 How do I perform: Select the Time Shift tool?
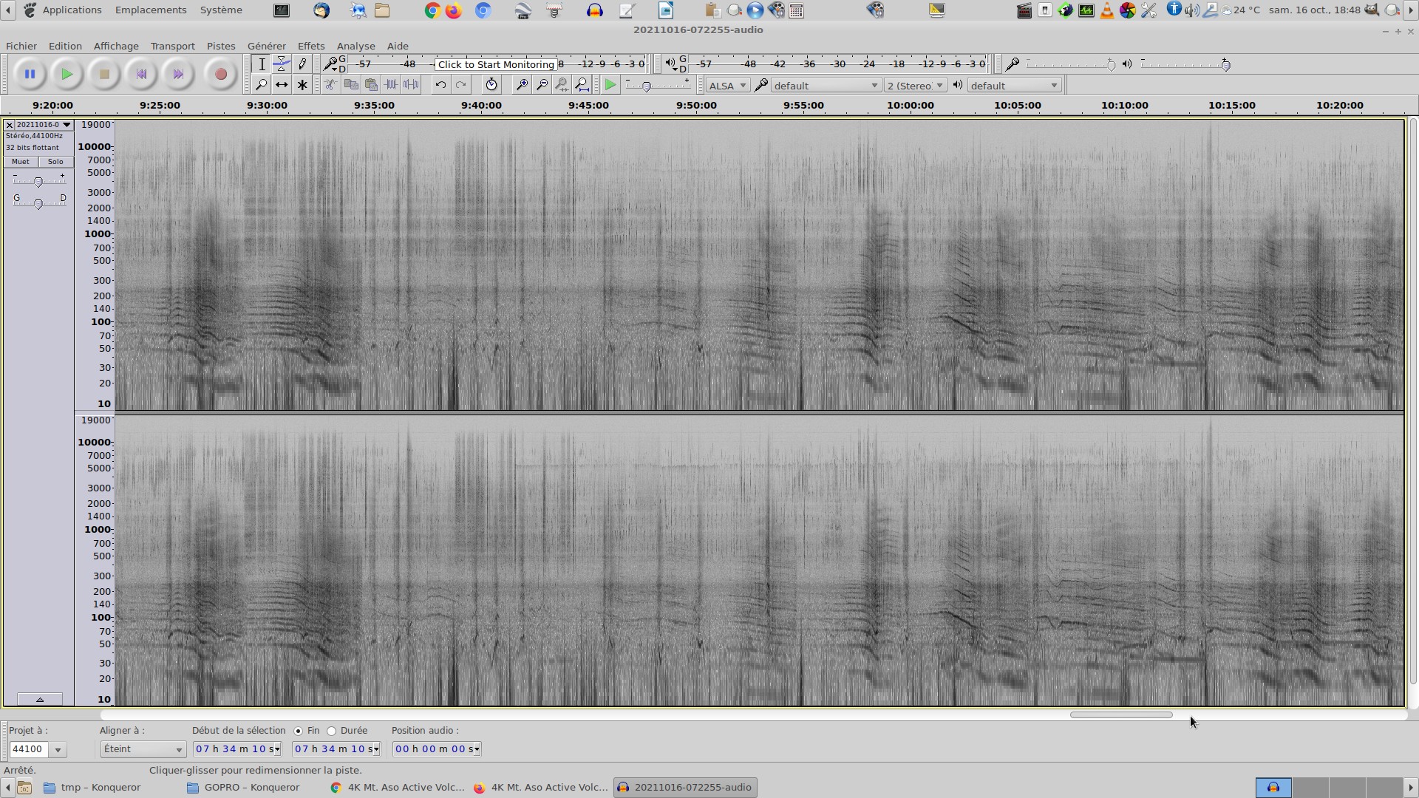click(282, 85)
